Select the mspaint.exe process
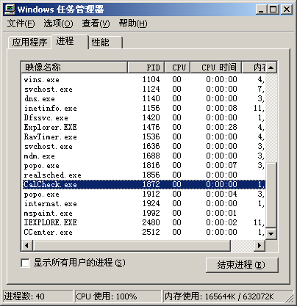The height and width of the screenshot is (306, 297). (x=144, y=213)
